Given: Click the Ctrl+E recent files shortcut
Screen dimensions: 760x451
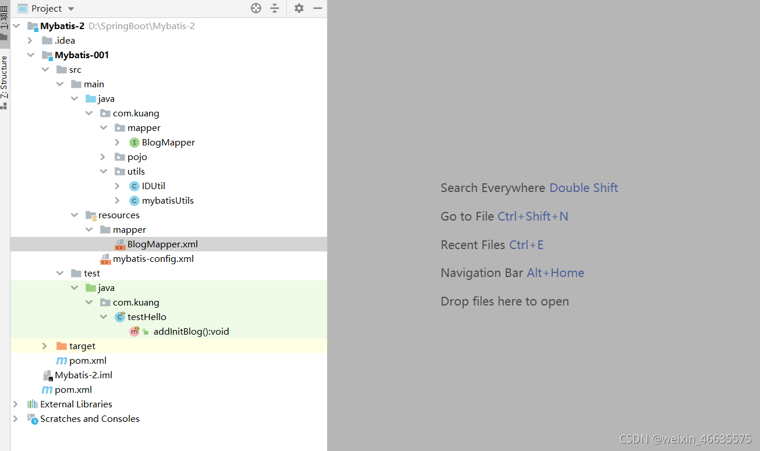Looking at the screenshot, I should click(526, 245).
